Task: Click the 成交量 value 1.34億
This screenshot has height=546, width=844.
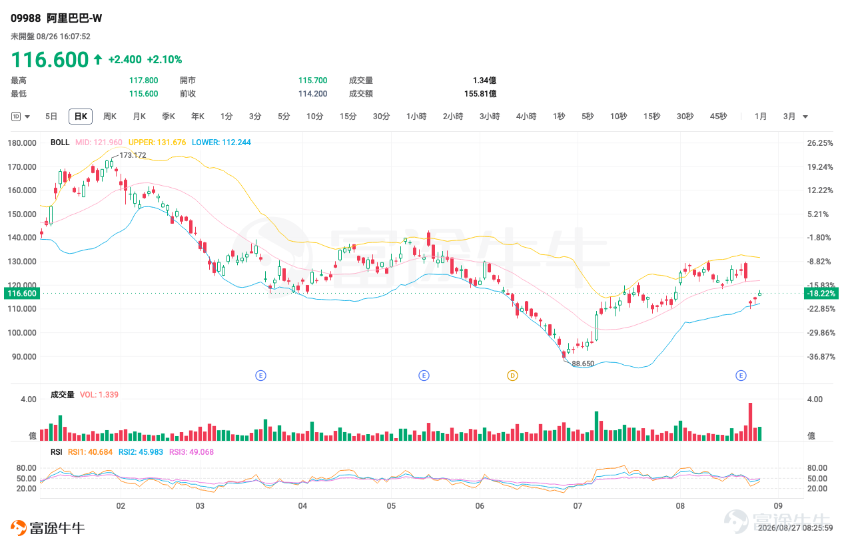Action: pyautogui.click(x=484, y=81)
